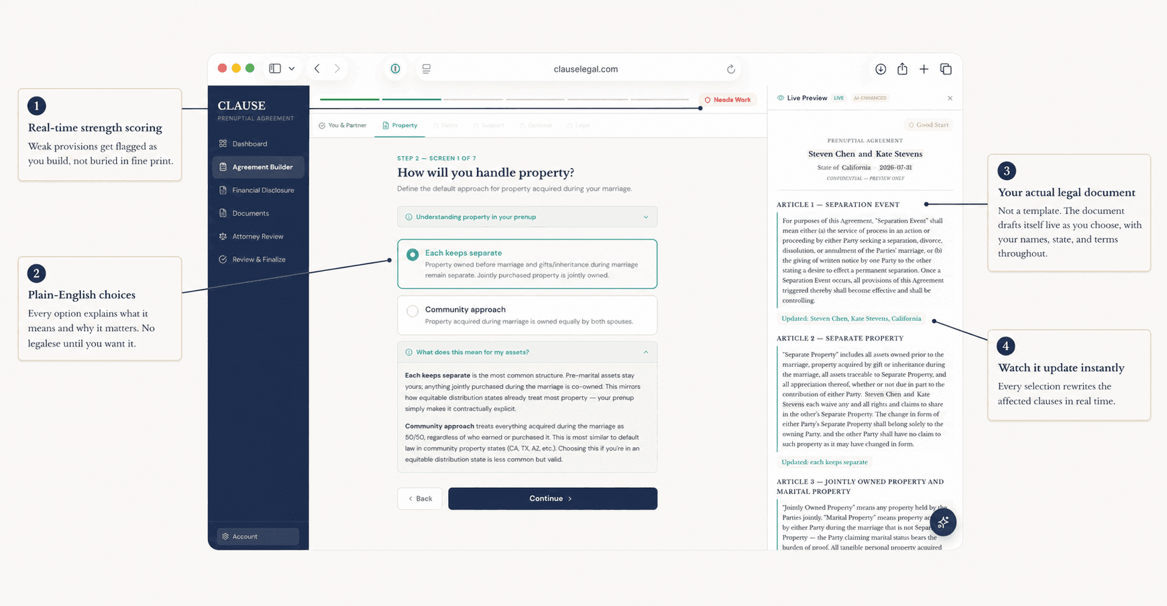Click ARTICLE 1 — SEPARATION EVENT heading
This screenshot has width=1167, height=606.
(x=838, y=204)
